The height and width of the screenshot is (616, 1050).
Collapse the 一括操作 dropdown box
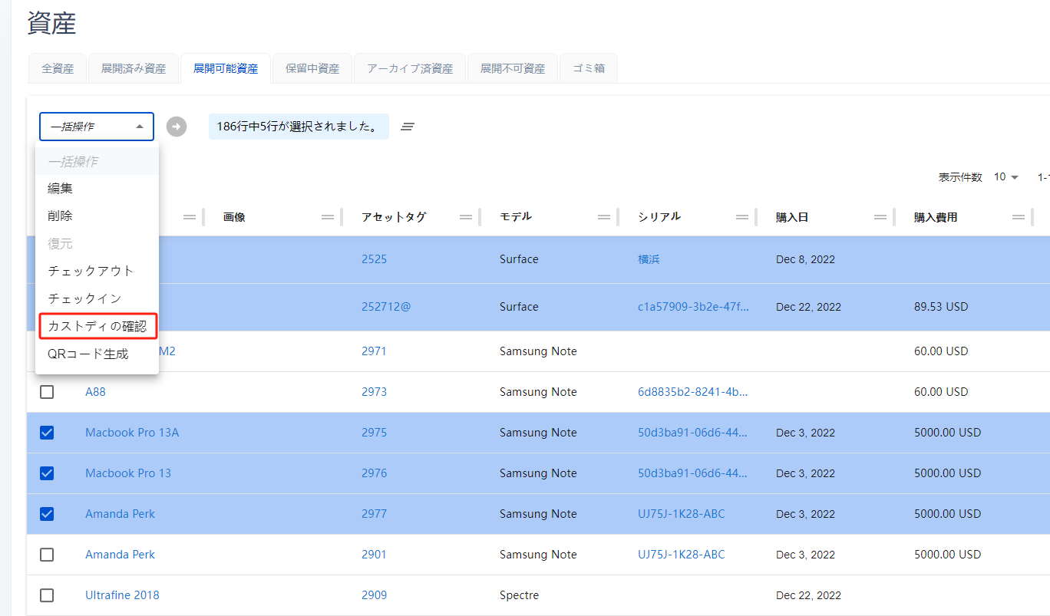tap(97, 127)
